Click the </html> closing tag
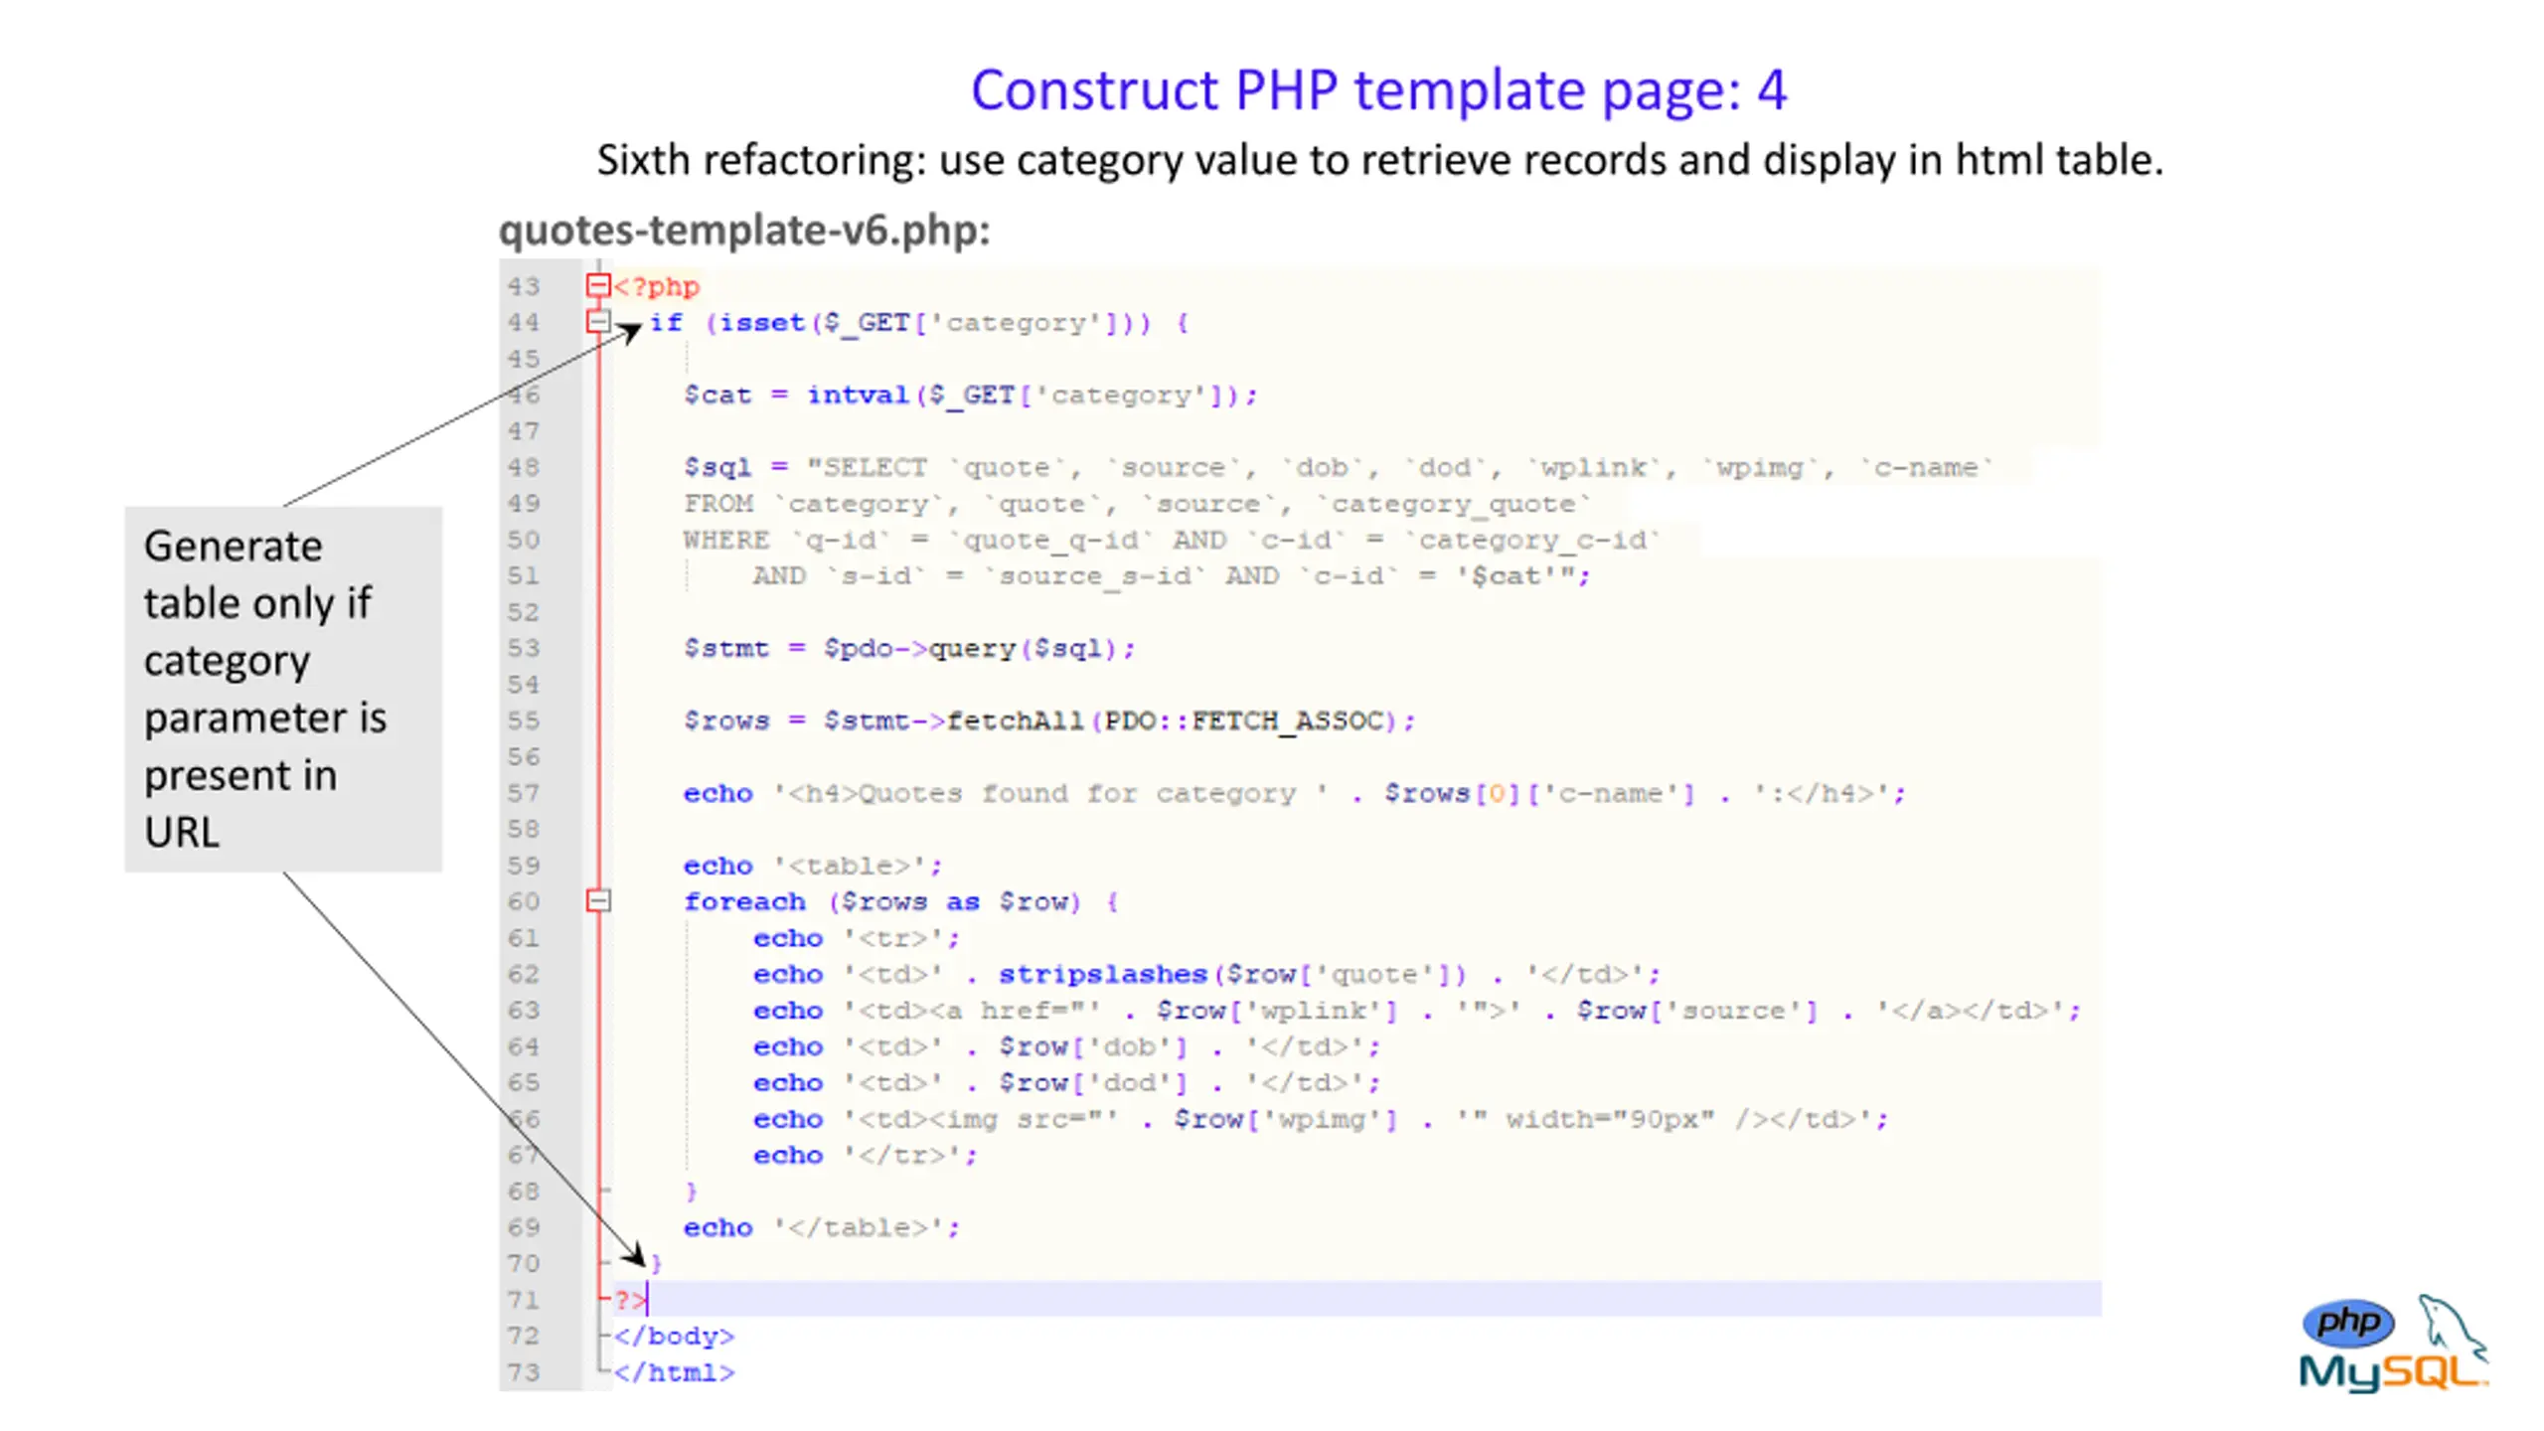2544x1431 pixels. (674, 1372)
